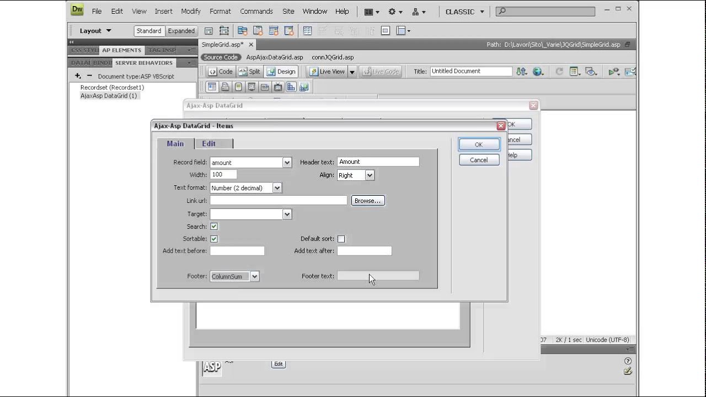Open the Target dropdown
Screen dimensions: 706x397
click(x=287, y=214)
